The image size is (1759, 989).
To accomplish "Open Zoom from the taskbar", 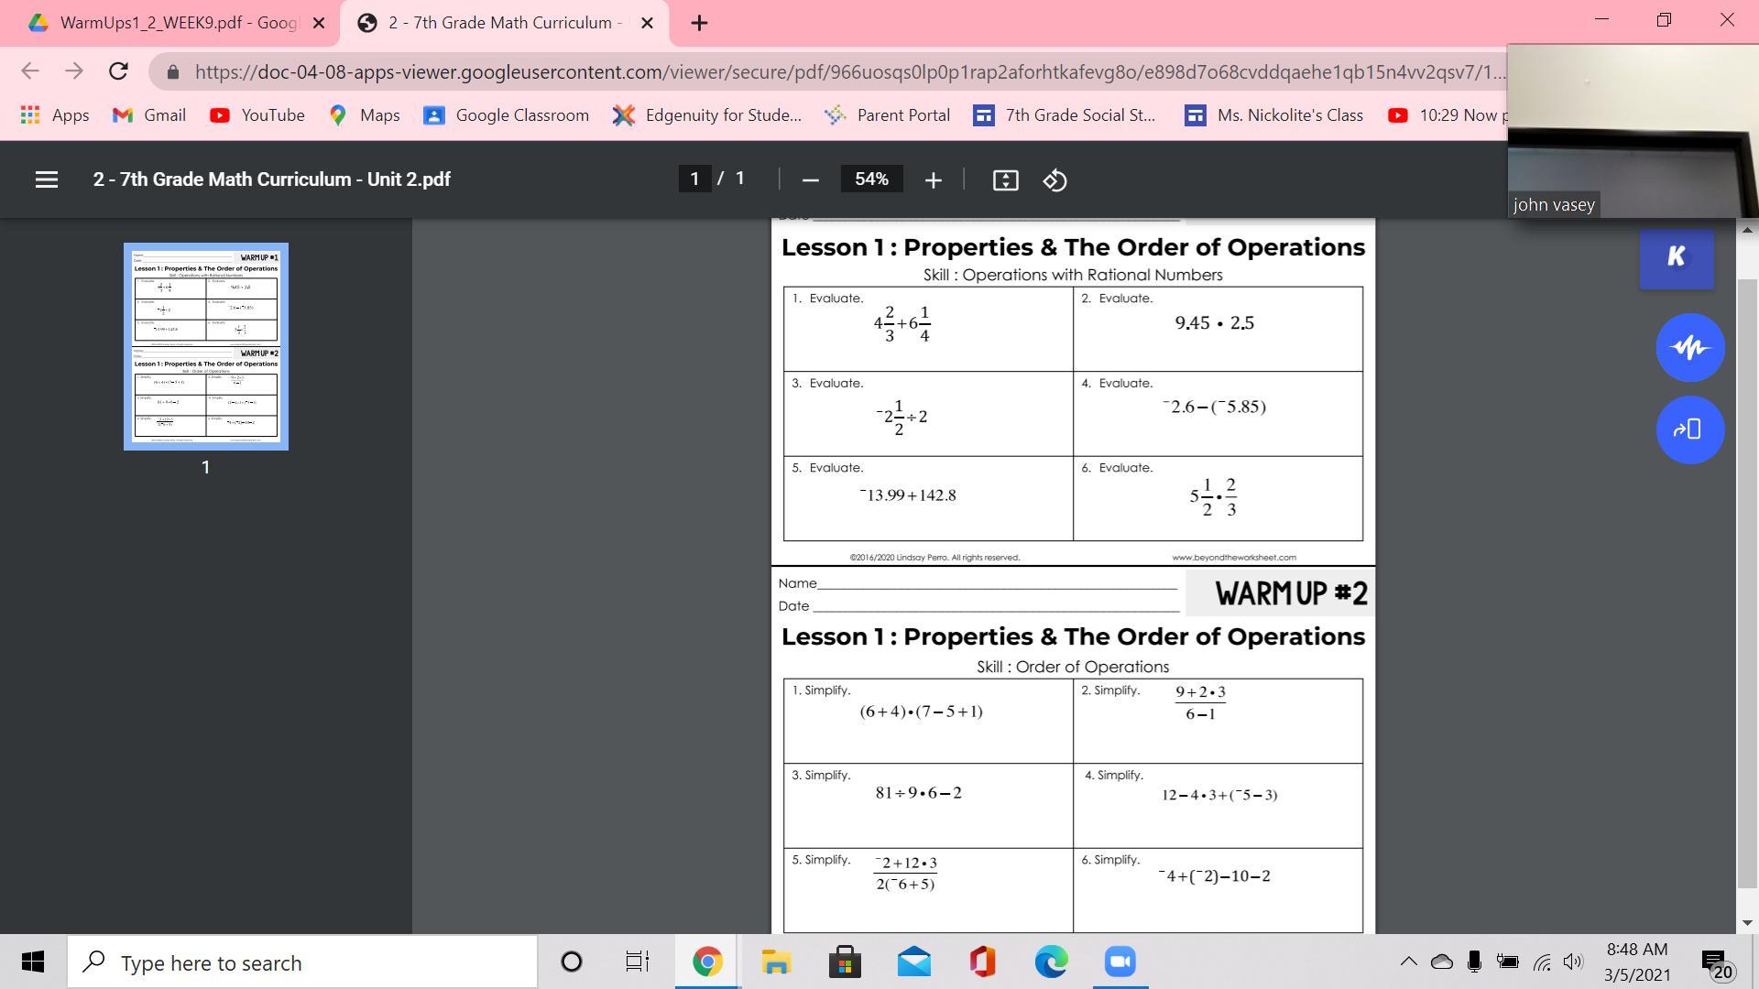I will point(1120,962).
